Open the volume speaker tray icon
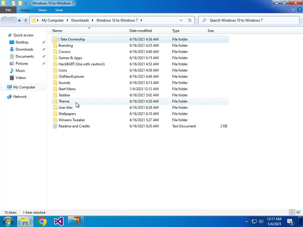This screenshot has height=227, width=303. (261, 221)
